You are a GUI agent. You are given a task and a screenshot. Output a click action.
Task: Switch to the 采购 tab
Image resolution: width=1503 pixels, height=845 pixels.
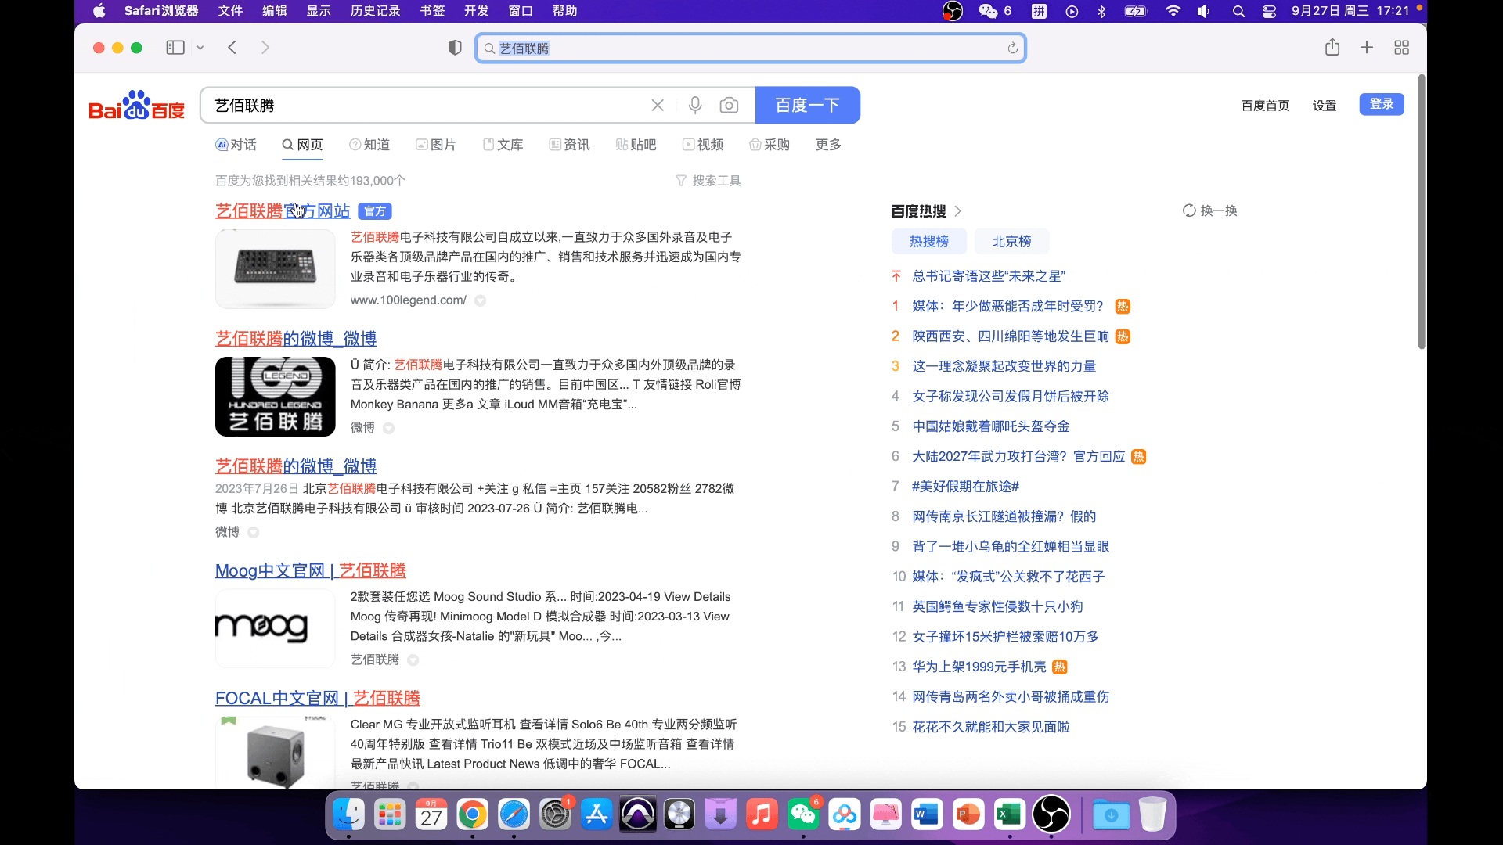(x=770, y=145)
